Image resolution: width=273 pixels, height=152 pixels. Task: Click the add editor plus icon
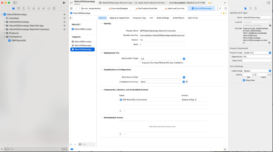pyautogui.click(x=225, y=3)
